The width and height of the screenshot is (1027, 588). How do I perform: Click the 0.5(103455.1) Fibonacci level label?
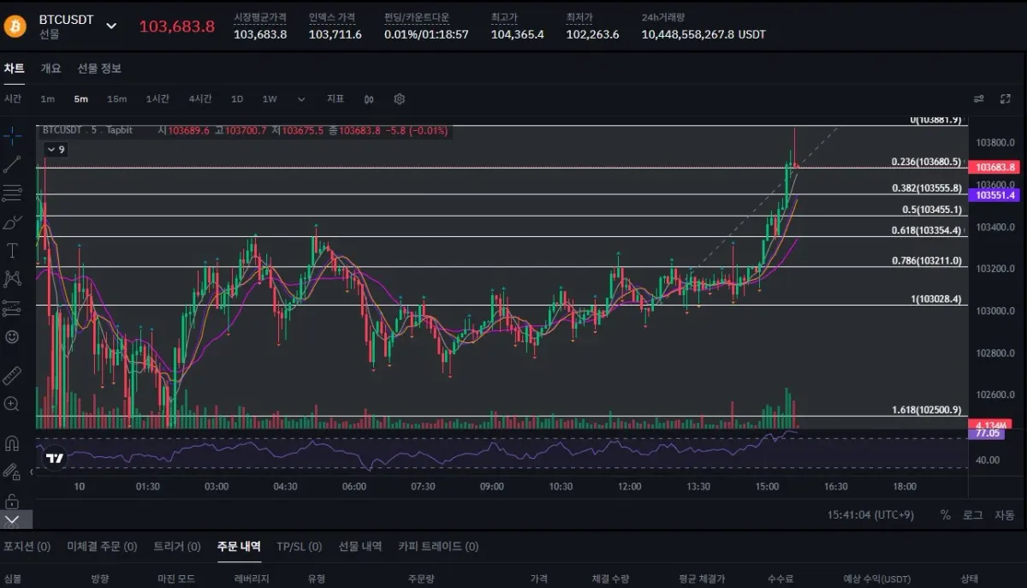[931, 210]
